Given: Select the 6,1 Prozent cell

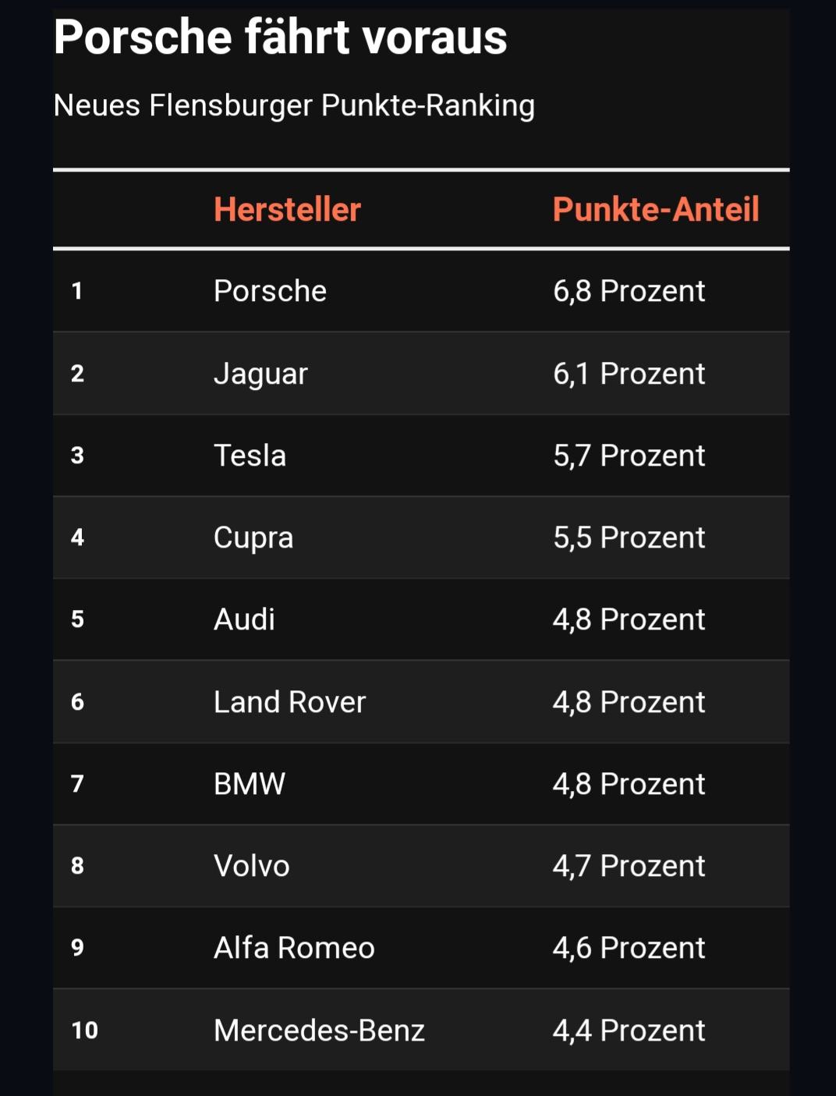Looking at the screenshot, I should point(629,374).
